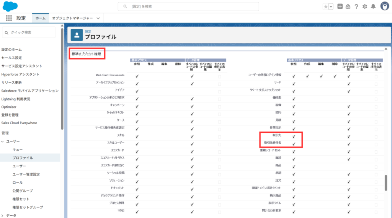This screenshot has height=218, width=392.
Task: Switch to the ホーム tab
Action: point(40,18)
